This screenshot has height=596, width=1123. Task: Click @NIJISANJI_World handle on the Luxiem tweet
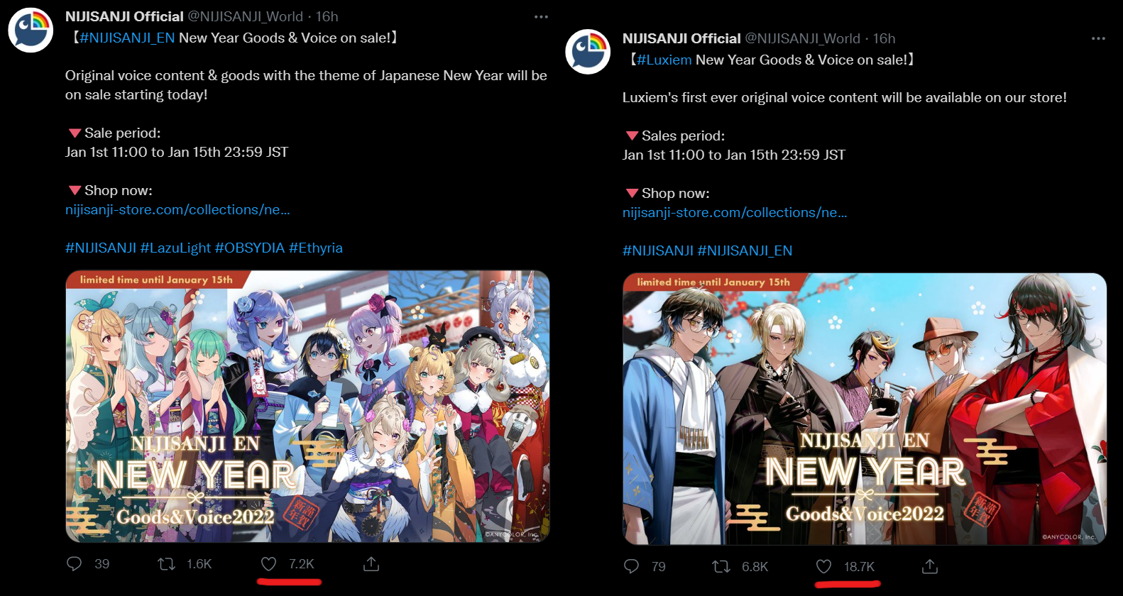(x=803, y=38)
